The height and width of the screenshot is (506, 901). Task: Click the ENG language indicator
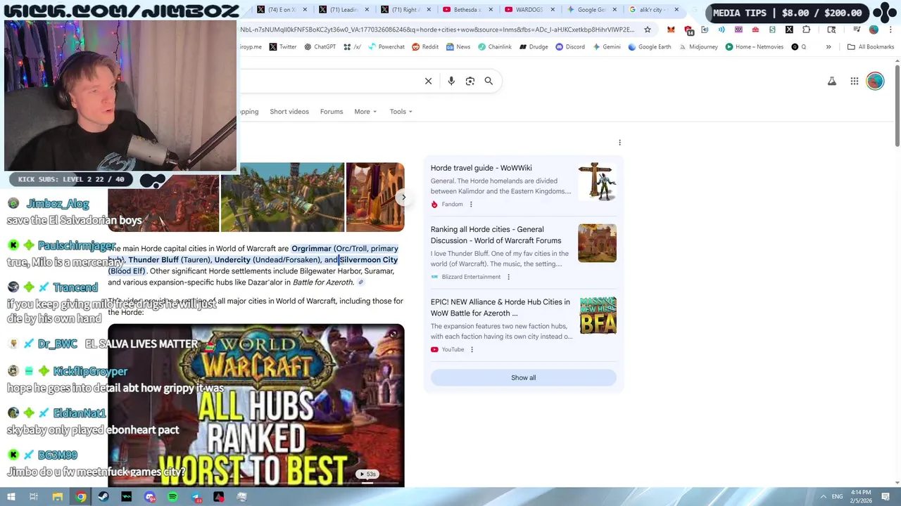(x=837, y=497)
